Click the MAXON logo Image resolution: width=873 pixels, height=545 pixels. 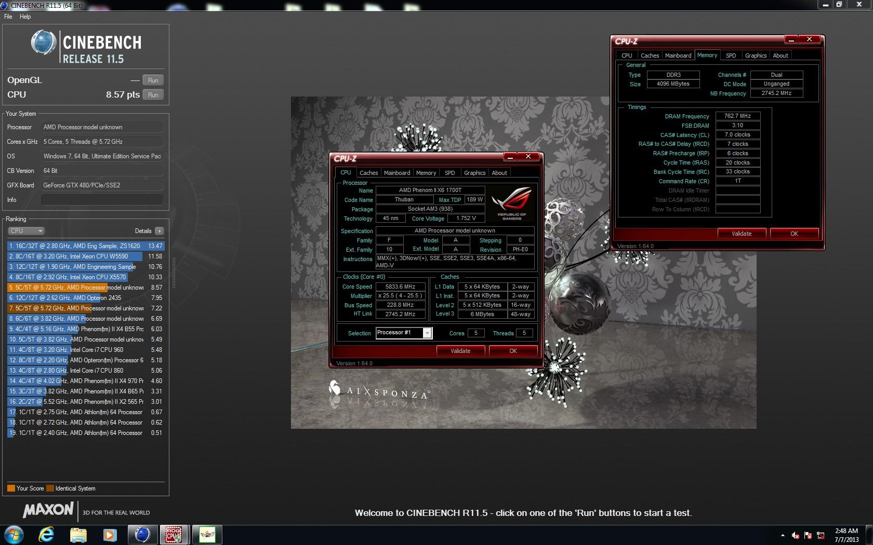click(48, 510)
